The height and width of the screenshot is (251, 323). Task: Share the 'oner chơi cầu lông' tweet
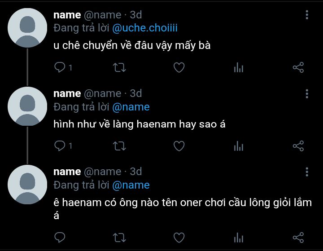pyautogui.click(x=298, y=238)
